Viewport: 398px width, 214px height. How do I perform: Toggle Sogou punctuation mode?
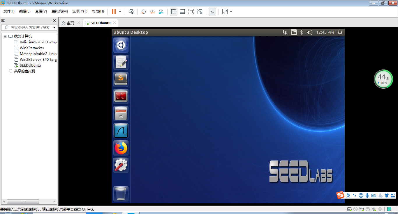pos(355,195)
